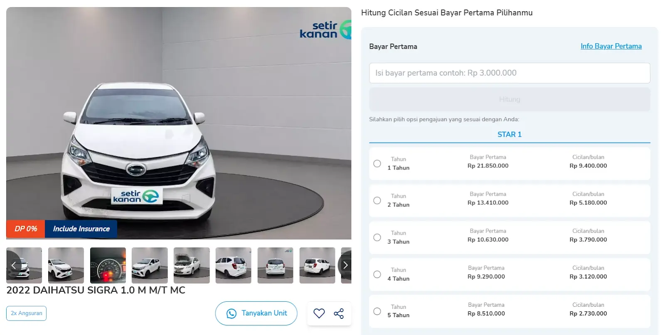Show next gallery thumbnails arrow
This screenshot has width=665, height=335.
[345, 265]
